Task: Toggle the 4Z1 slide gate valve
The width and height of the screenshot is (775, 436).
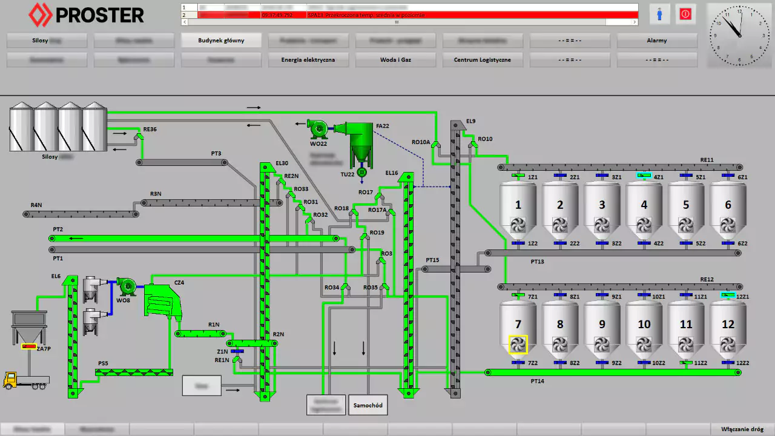Action: pos(644,176)
